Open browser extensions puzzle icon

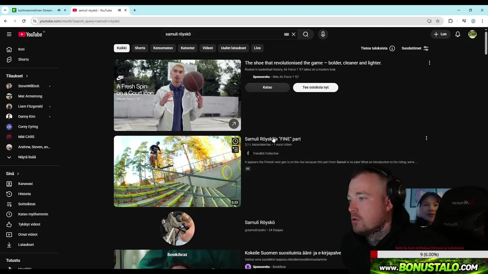pos(450,21)
